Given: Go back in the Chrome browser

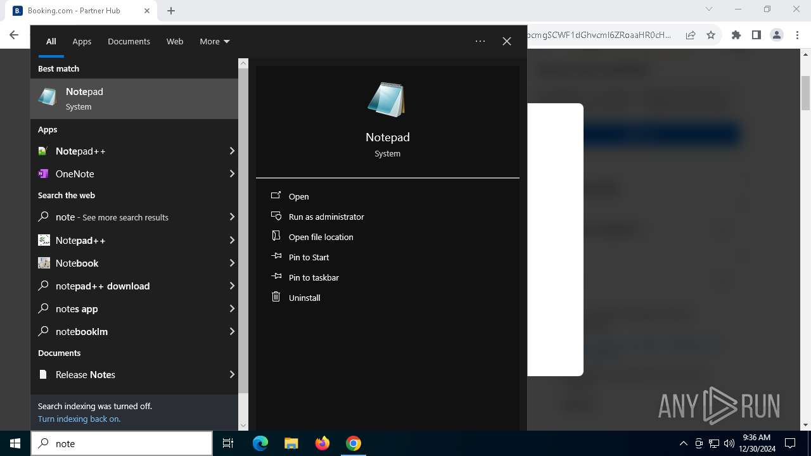Looking at the screenshot, I should pos(14,35).
